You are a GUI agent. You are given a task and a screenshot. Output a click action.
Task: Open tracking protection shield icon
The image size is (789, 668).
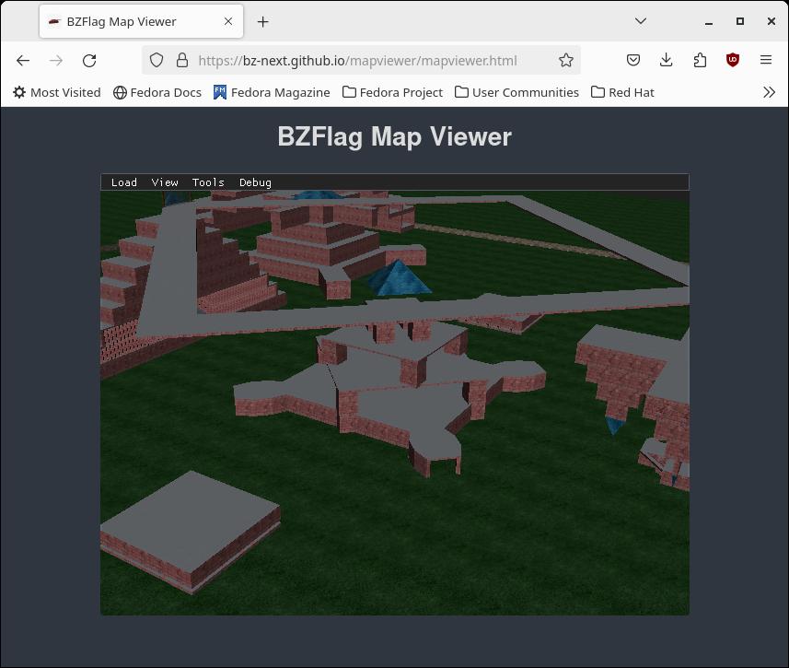[x=157, y=61]
